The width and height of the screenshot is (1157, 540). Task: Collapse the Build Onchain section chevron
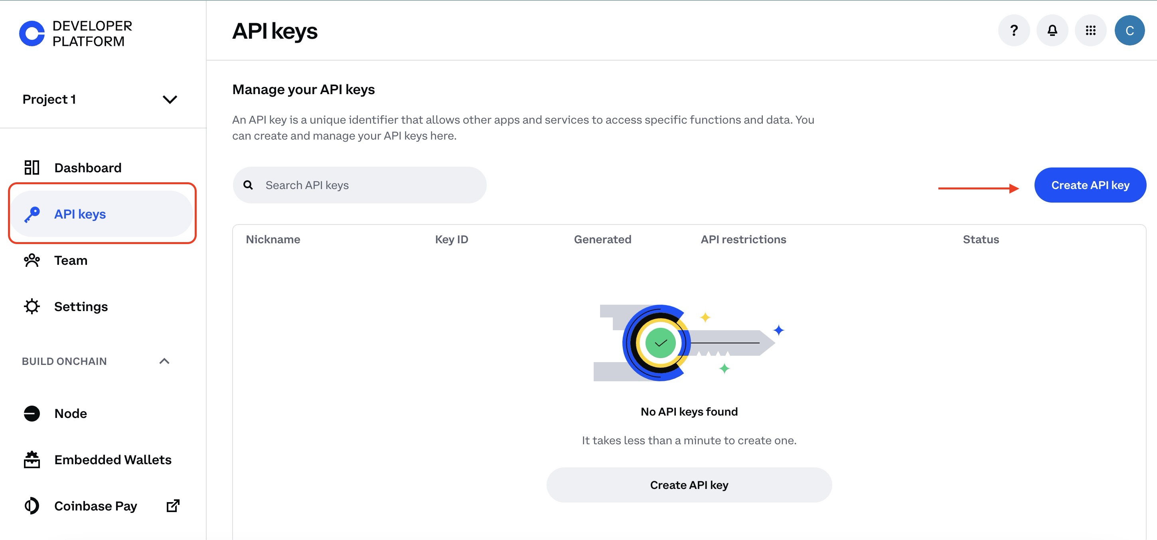(x=164, y=361)
